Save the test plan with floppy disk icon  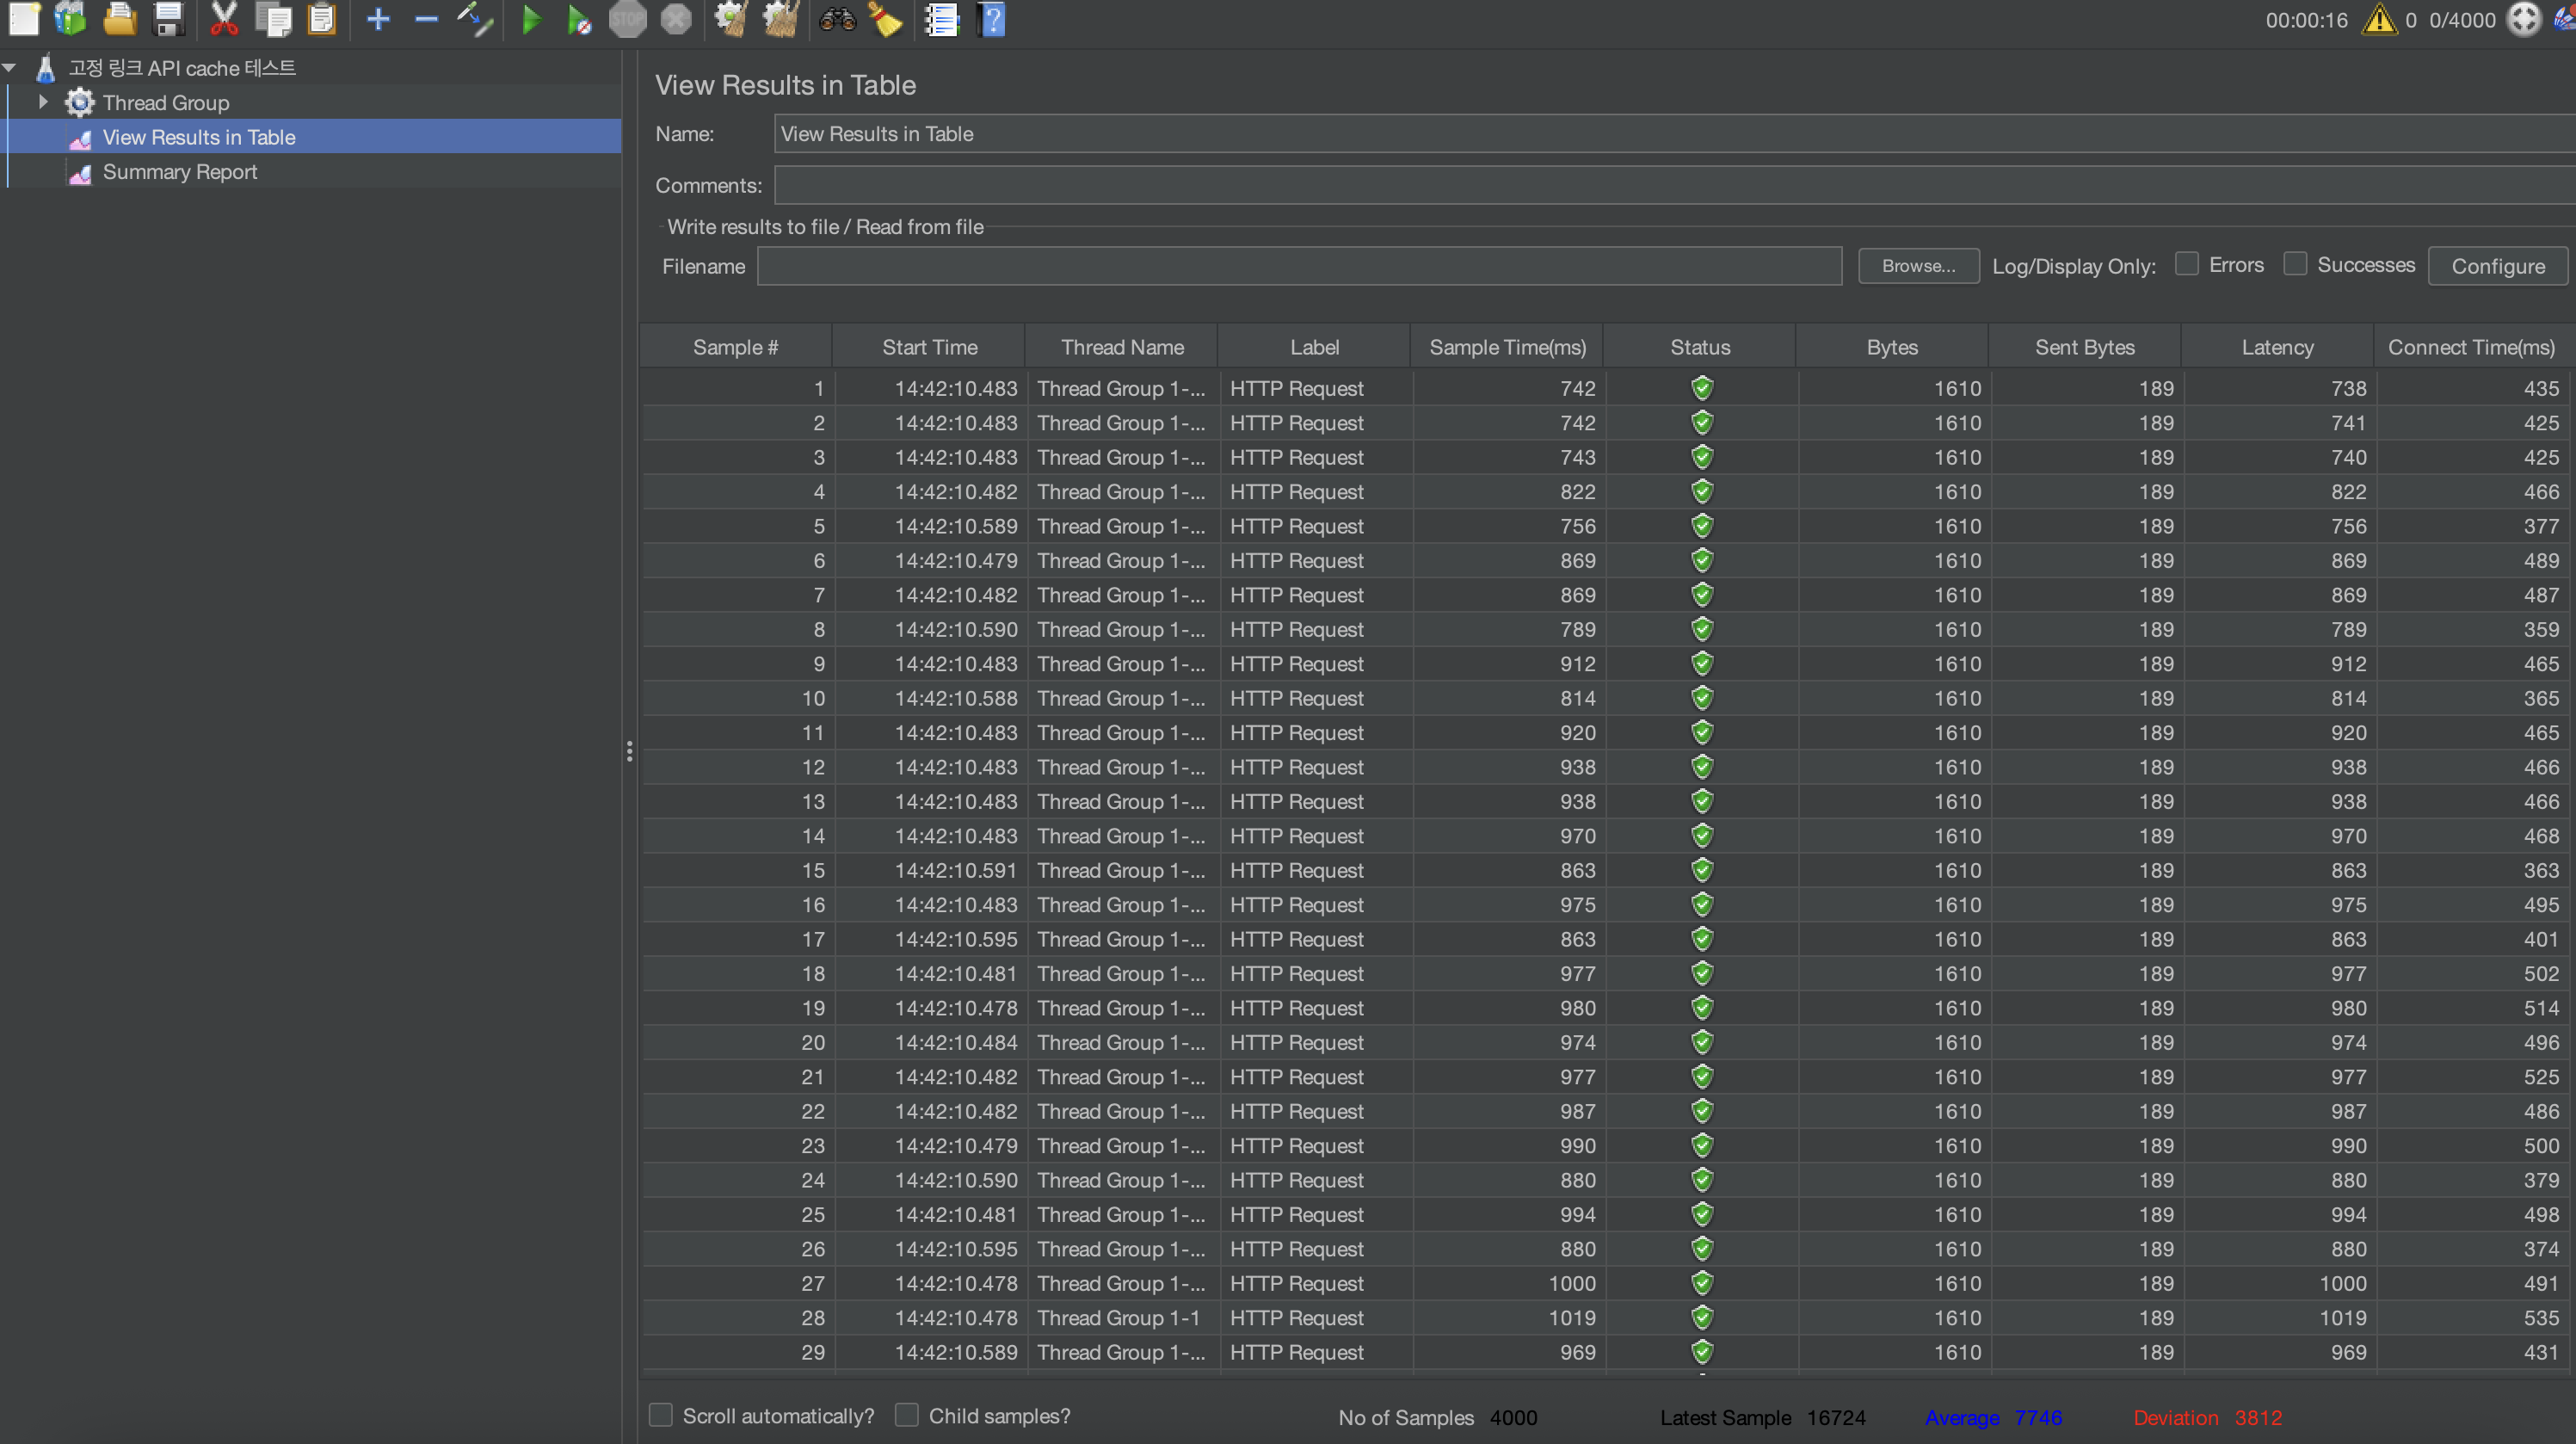[168, 19]
